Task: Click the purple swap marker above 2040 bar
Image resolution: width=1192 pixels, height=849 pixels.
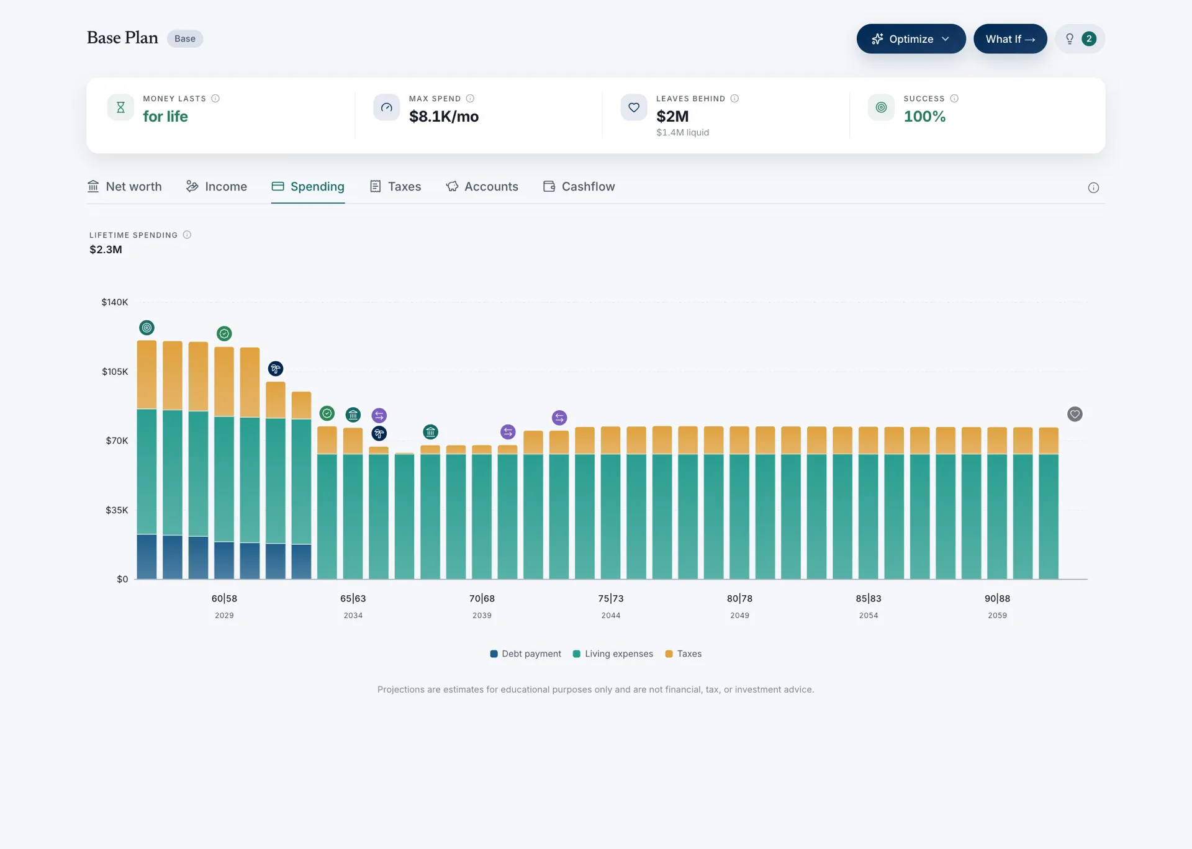Action: (508, 431)
